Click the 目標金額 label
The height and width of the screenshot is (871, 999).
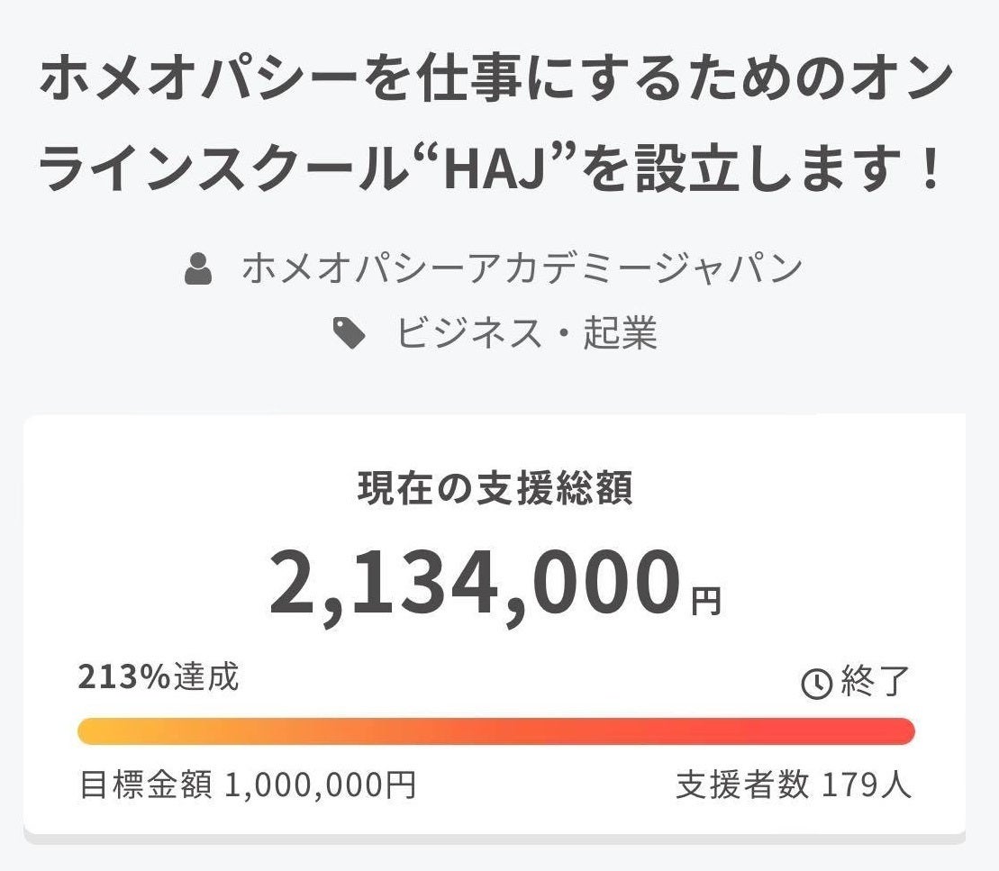coord(146,785)
